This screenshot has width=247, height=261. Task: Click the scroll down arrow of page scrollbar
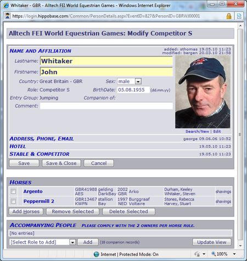tap(240, 246)
